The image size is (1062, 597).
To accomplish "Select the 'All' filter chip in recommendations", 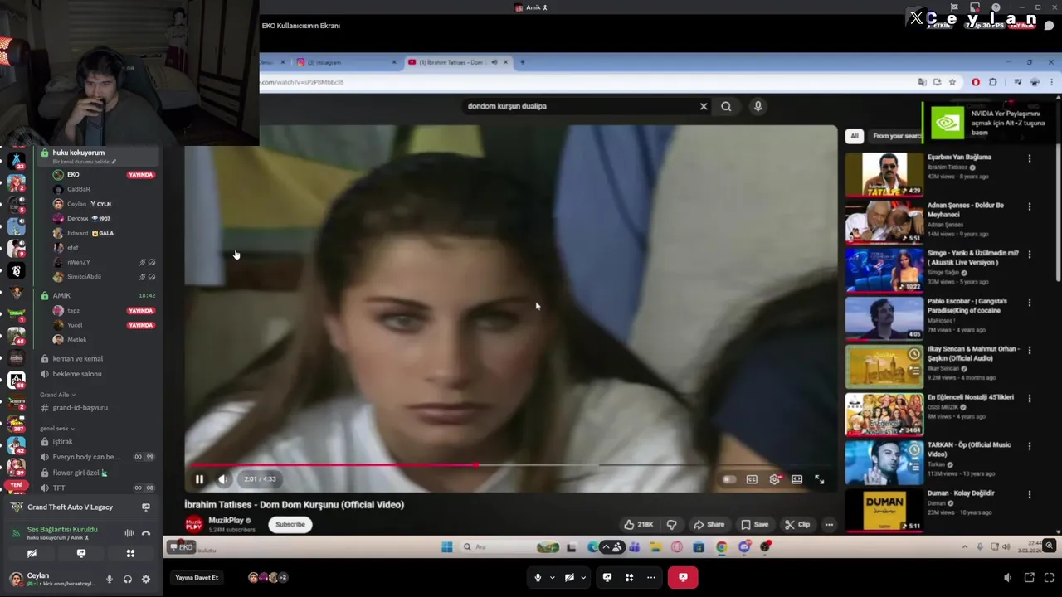I will click(855, 136).
